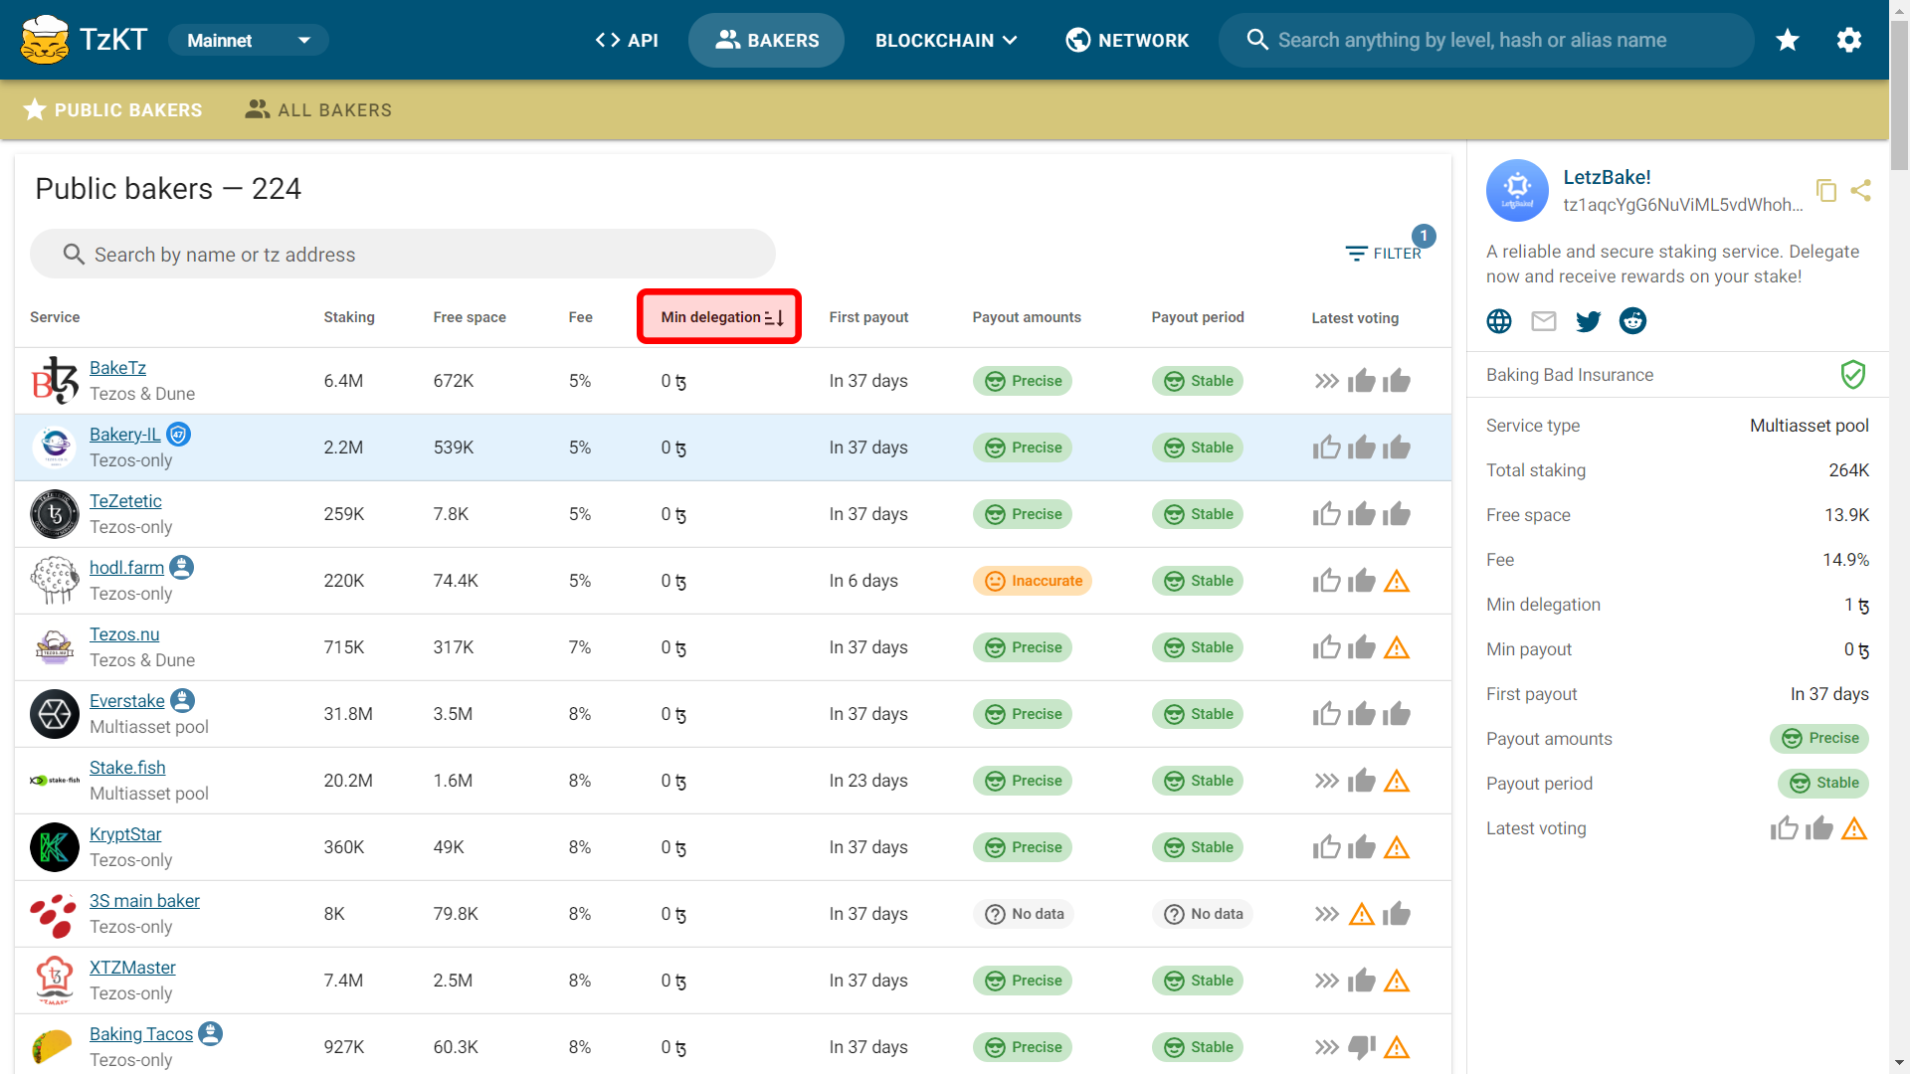Open BakeTz baker link
This screenshot has height=1074, width=1910.
click(117, 368)
